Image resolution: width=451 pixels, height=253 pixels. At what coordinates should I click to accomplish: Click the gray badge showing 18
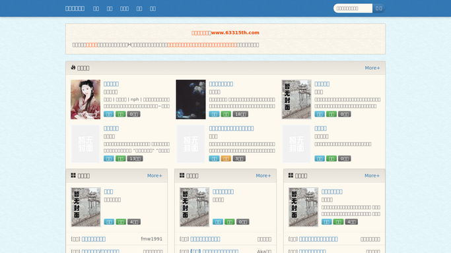[240, 114]
